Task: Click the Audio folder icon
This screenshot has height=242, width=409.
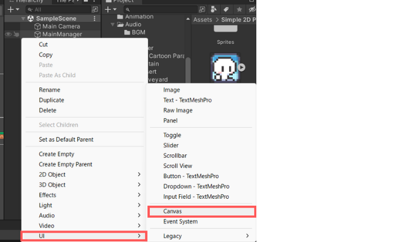Action: tap(120, 25)
